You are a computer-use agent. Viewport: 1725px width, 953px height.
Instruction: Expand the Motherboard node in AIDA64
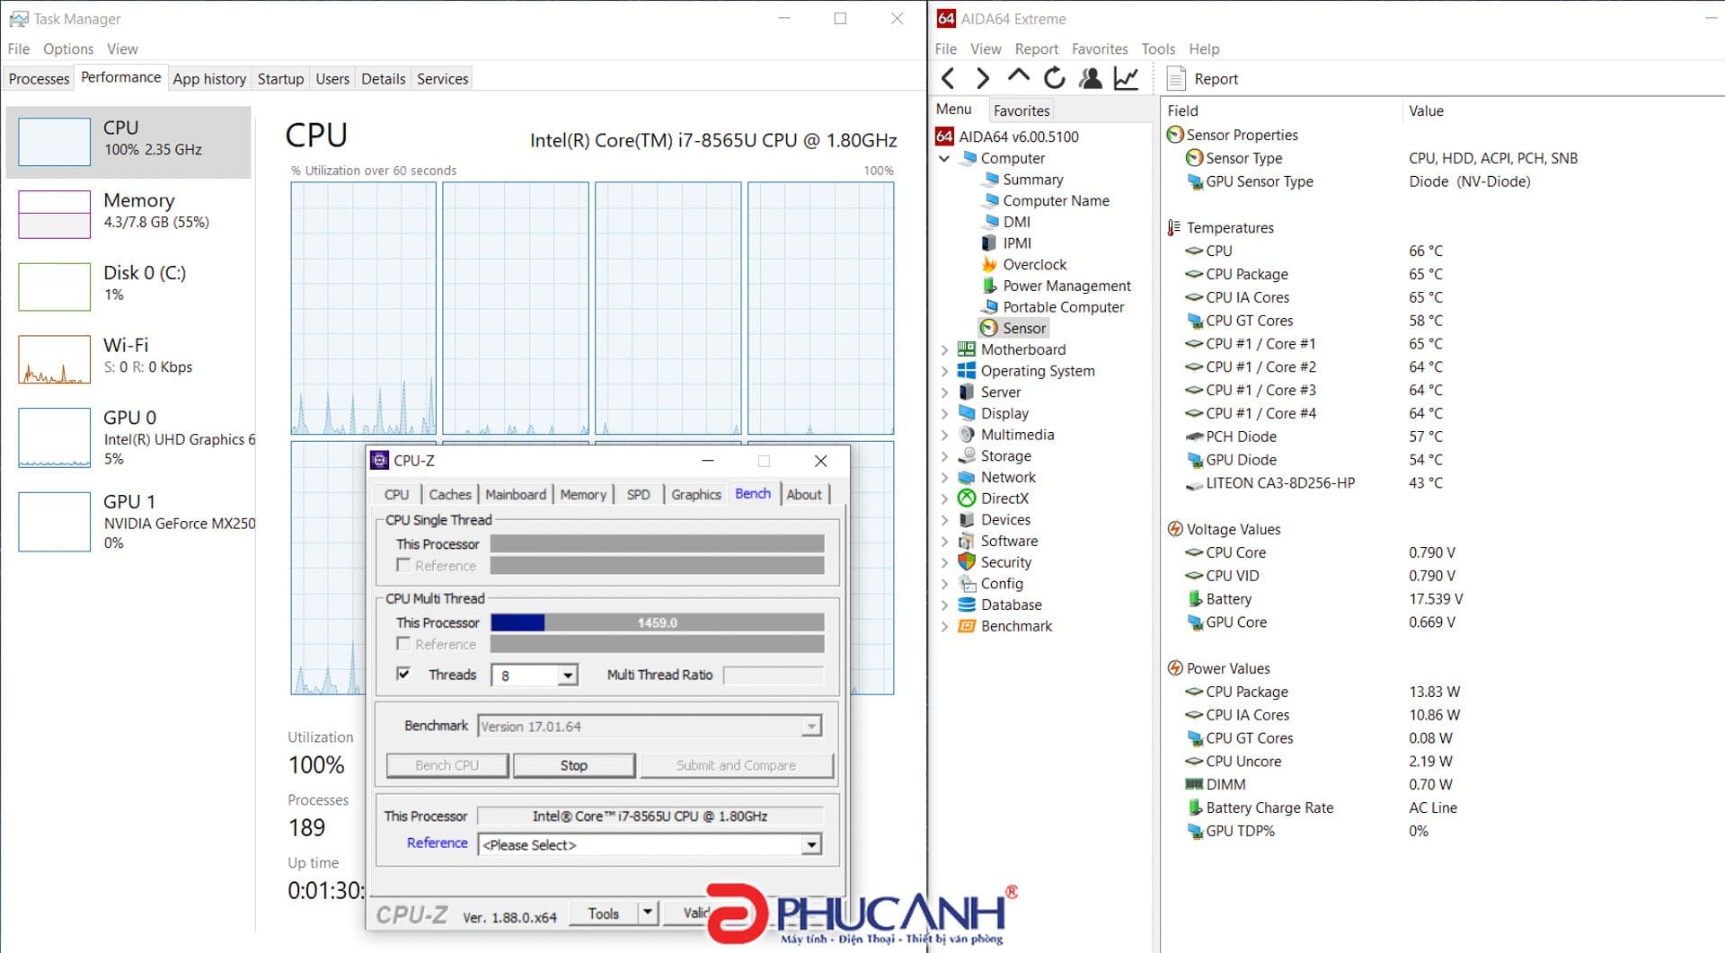944,350
